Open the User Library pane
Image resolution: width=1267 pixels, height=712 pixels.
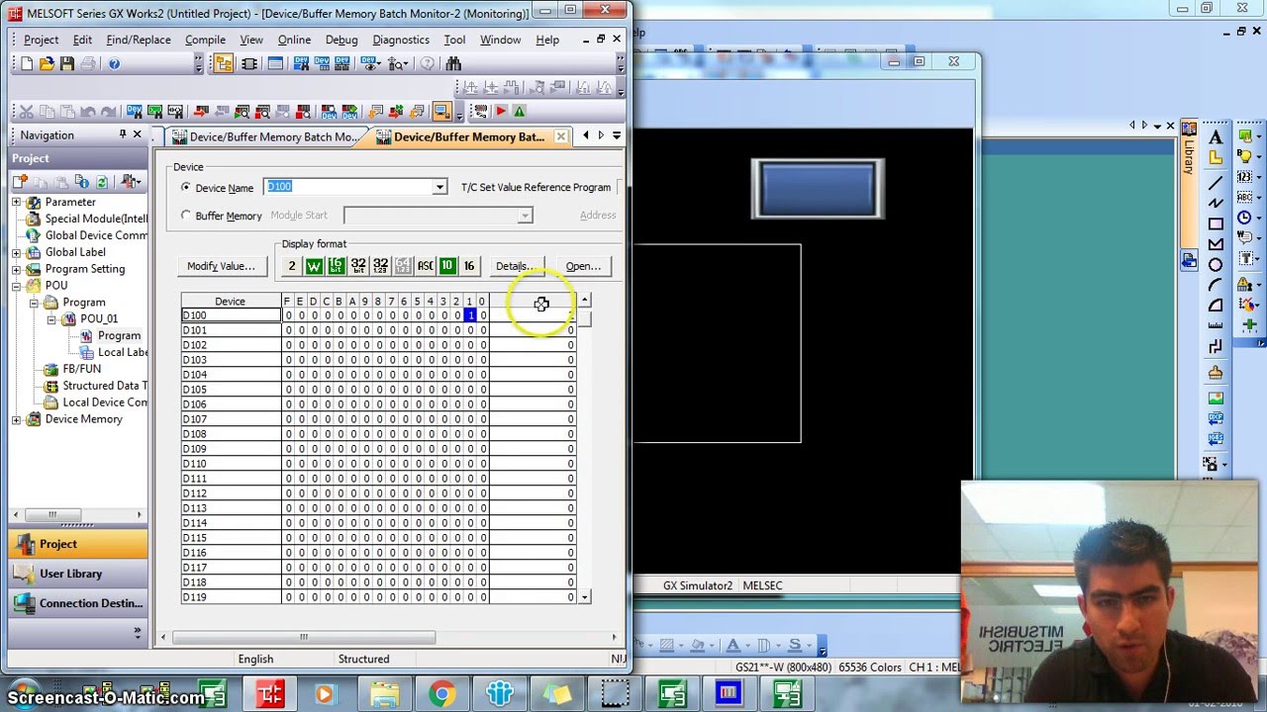click(x=77, y=574)
